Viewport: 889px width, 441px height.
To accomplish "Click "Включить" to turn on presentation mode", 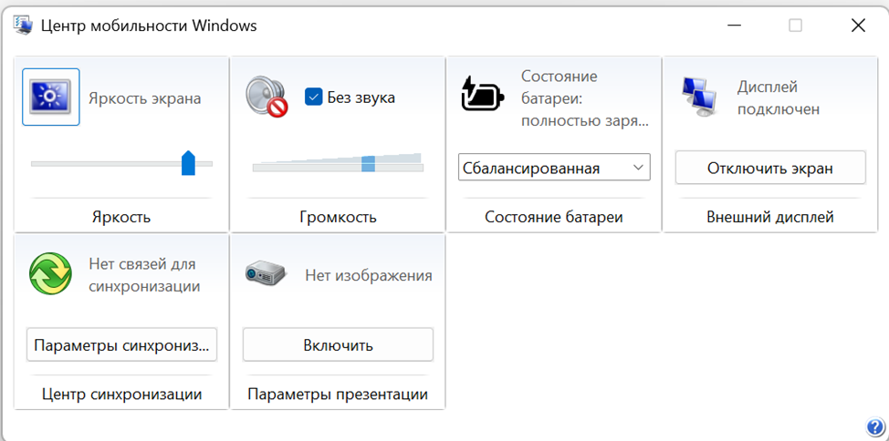I will coord(338,344).
